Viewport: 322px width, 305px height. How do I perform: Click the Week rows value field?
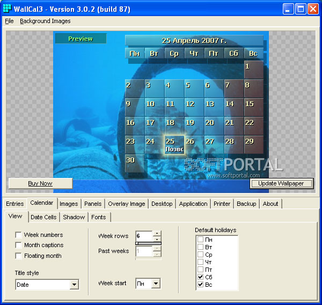coord(144,236)
